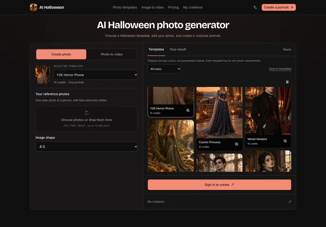The height and width of the screenshot is (227, 326).
Task: Click the AI Halloween brand name
Action: [x=52, y=7]
